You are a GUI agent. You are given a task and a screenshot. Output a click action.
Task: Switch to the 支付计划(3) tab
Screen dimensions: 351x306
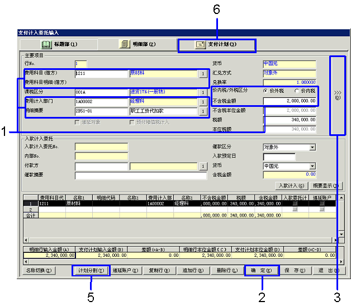[217, 46]
